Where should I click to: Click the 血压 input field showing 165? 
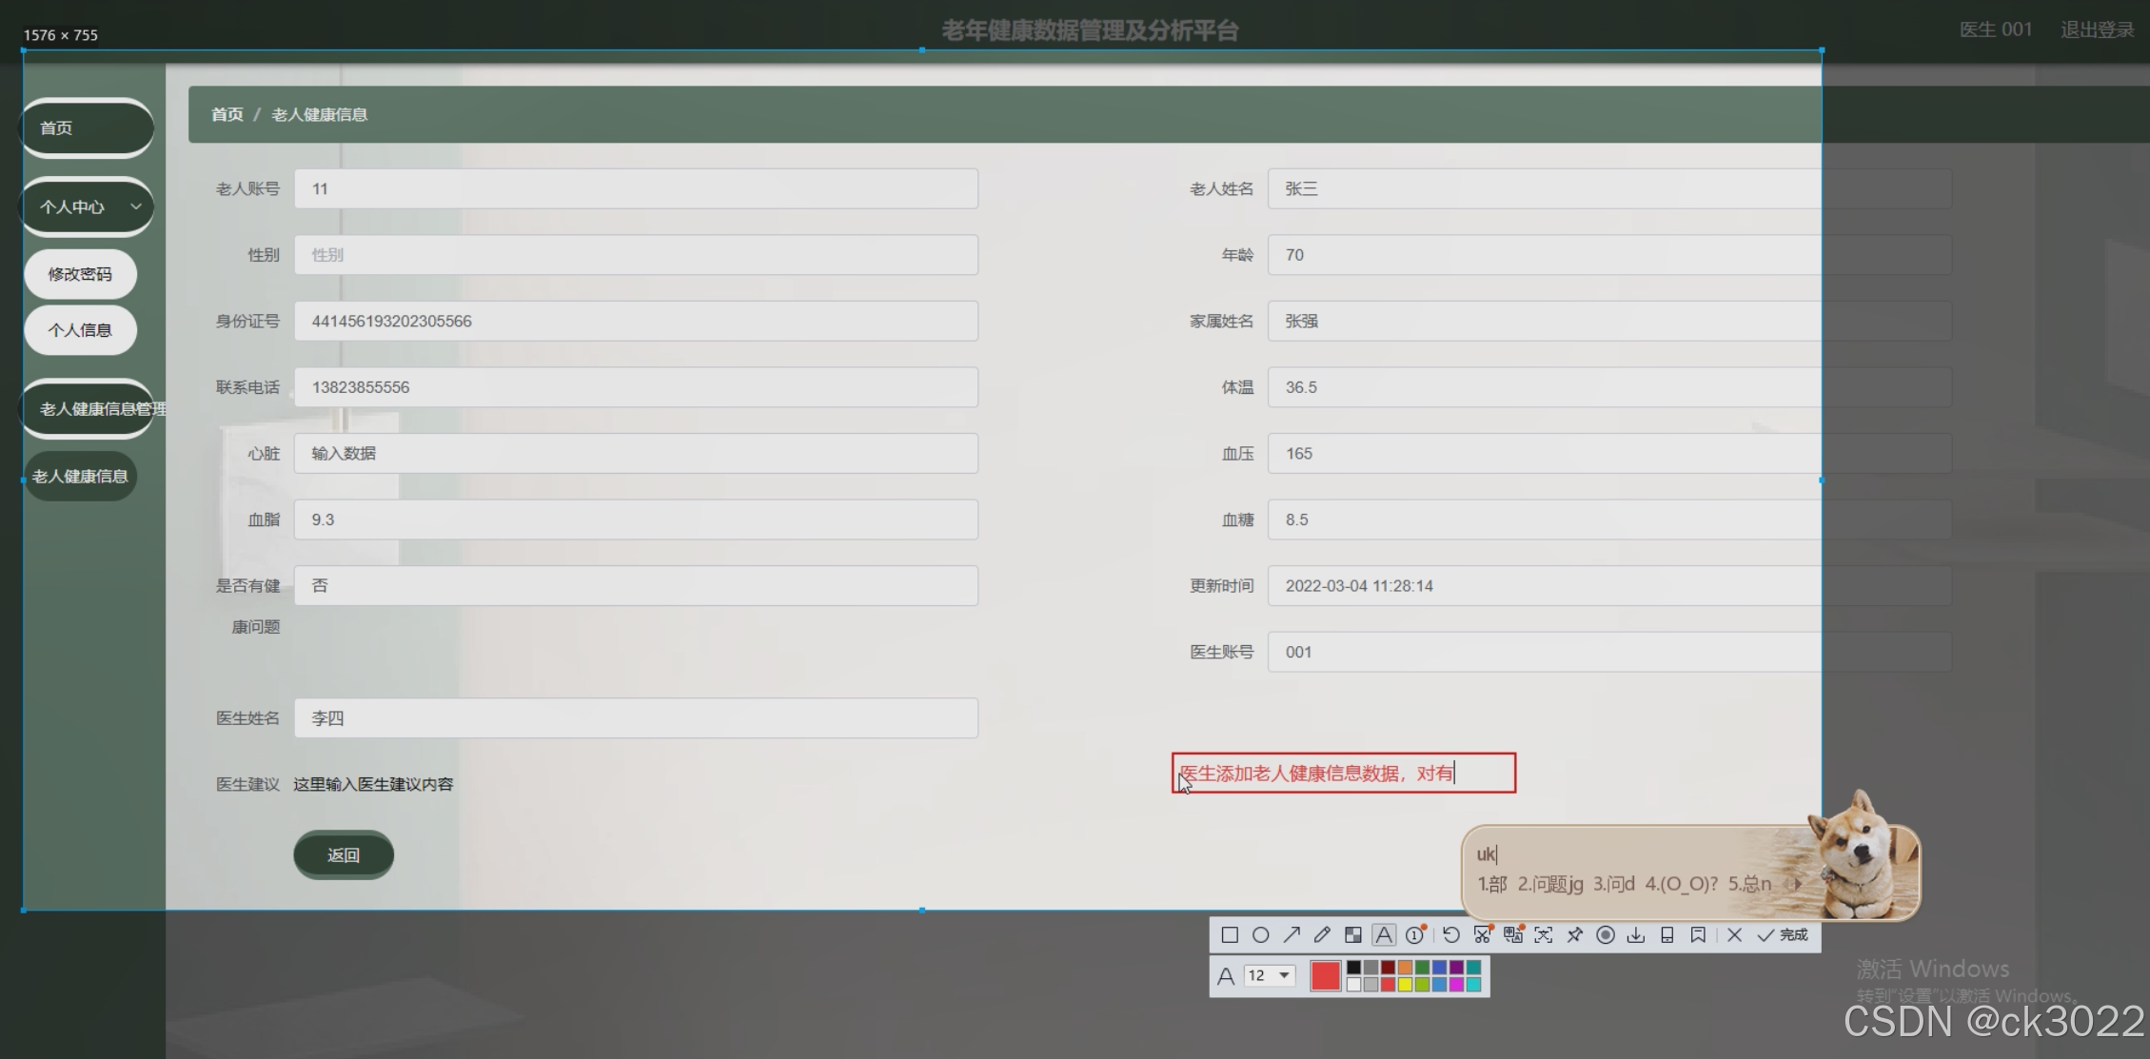[1542, 454]
